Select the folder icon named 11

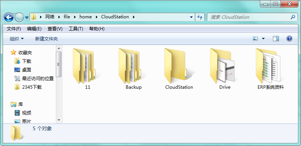(85, 66)
